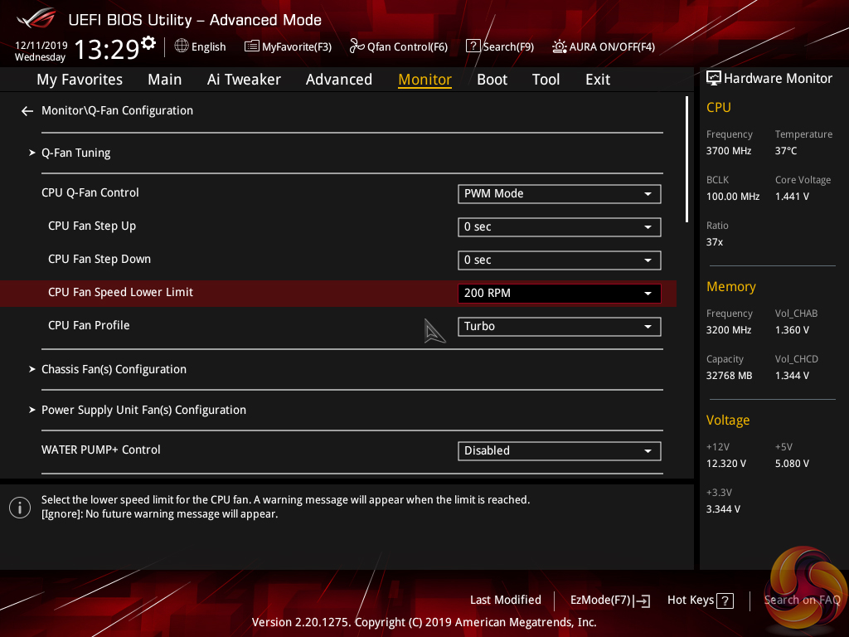Open Search(F9) from the top bar
Viewport: 849px width, 637px height.
tap(473, 46)
